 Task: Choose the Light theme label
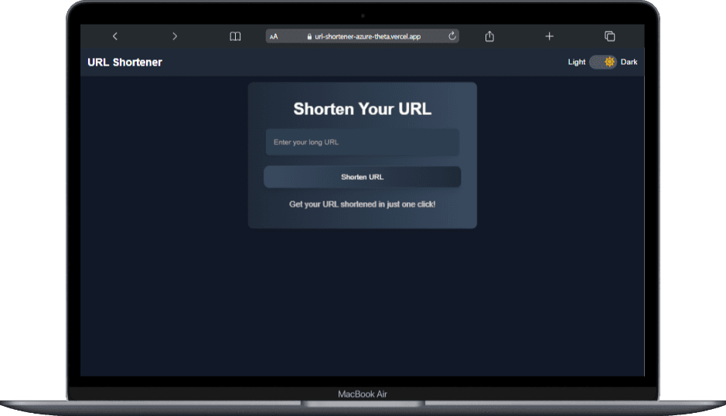coord(577,63)
